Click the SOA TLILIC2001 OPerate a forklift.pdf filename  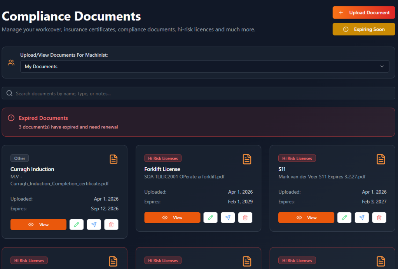(x=184, y=177)
